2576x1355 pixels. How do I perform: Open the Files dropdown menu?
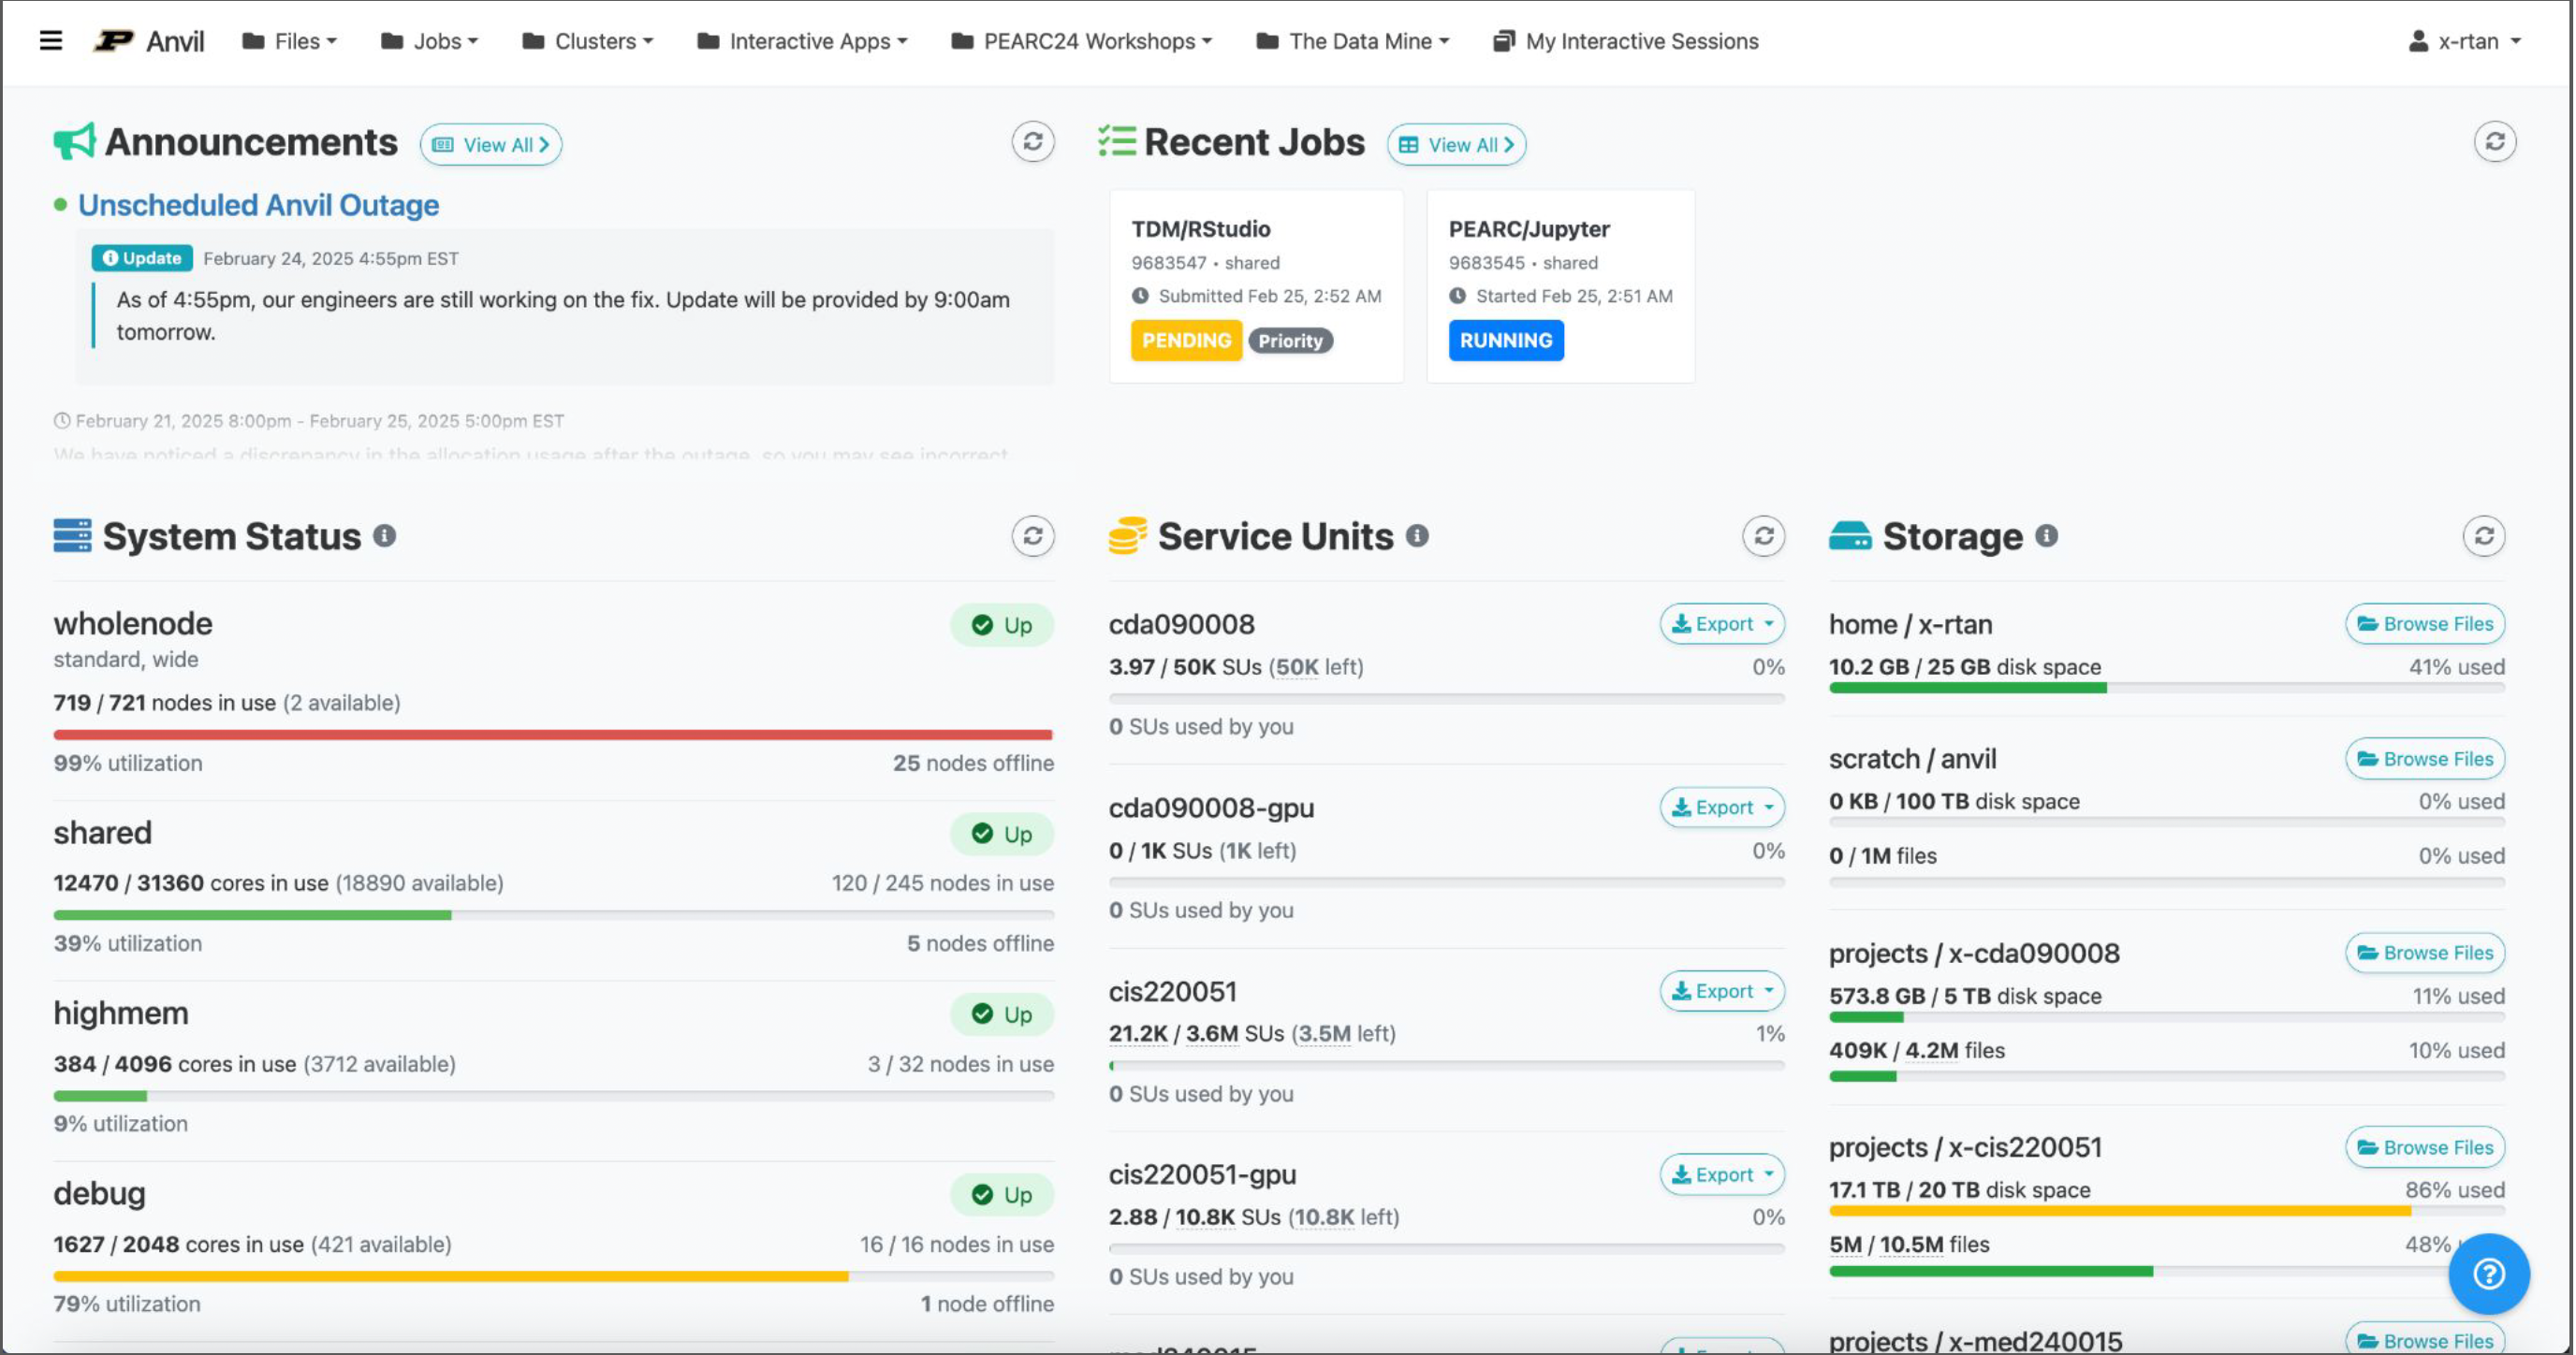point(290,41)
